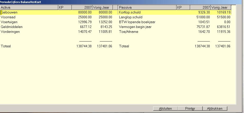Screen dimensions: 244x113
Task: Click the Activa Totaal label
Action: (x=6, y=46)
